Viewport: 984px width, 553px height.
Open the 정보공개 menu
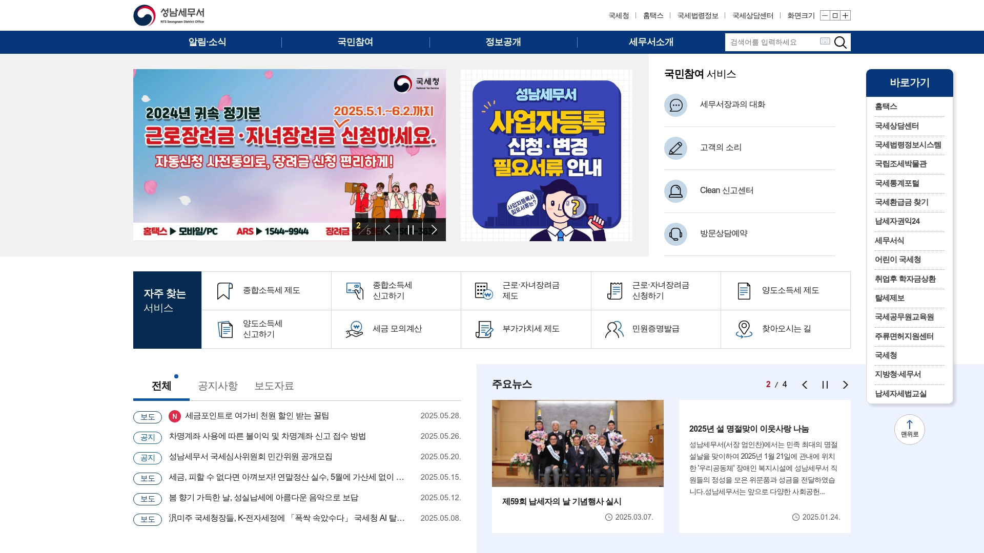click(x=503, y=42)
